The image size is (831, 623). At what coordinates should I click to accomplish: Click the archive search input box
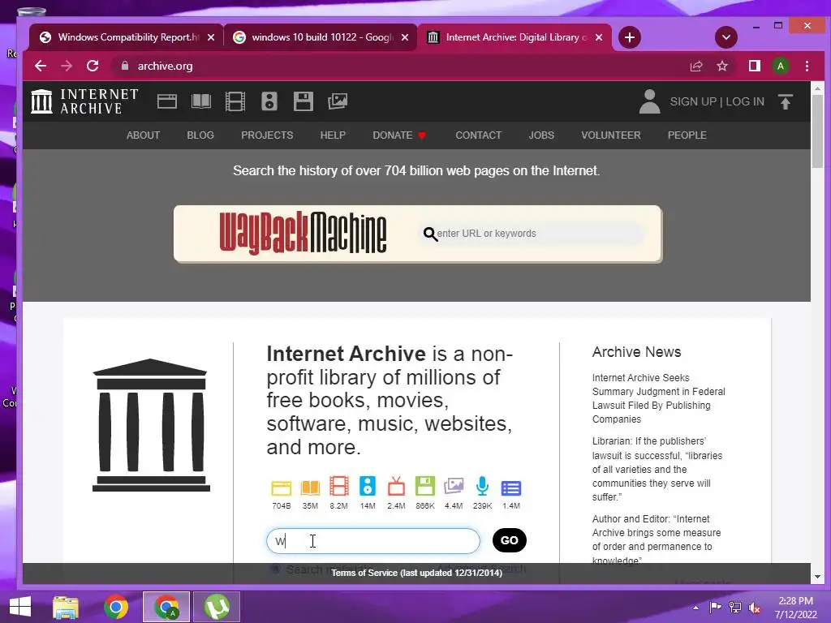tap(373, 541)
